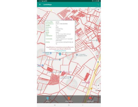Tap the gray pin right of the info popup

point(97,40)
